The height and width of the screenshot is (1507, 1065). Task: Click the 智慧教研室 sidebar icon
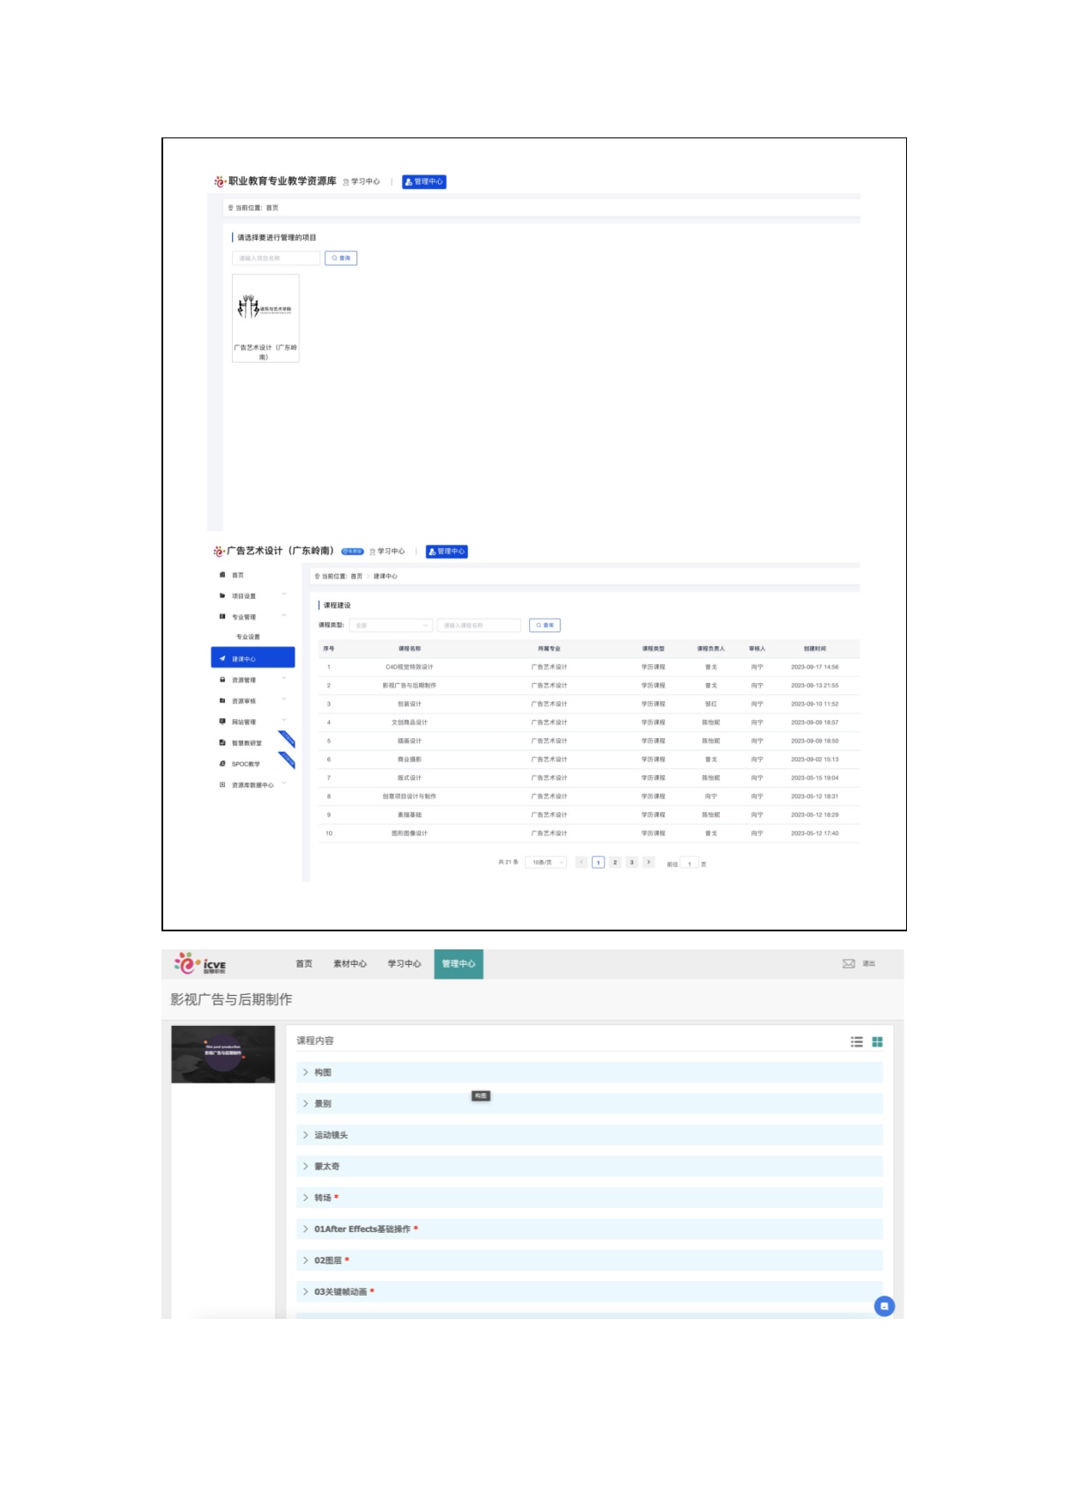point(222,742)
